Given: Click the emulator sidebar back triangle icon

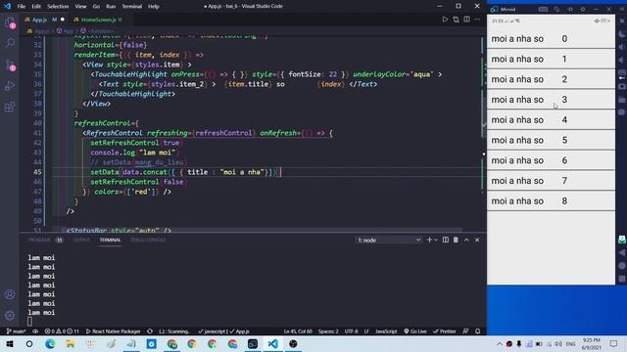Looking at the screenshot, I should [622, 252].
